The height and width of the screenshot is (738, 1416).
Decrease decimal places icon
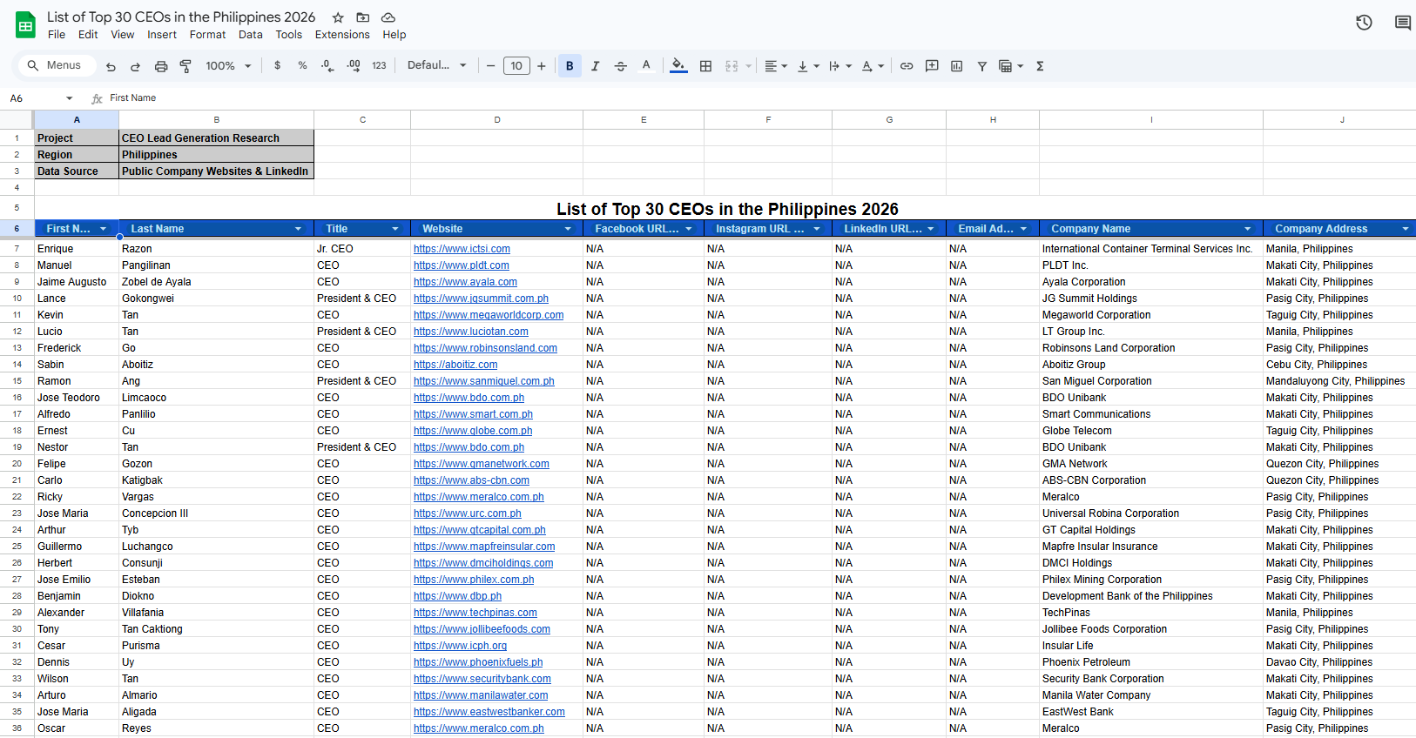[x=327, y=65]
